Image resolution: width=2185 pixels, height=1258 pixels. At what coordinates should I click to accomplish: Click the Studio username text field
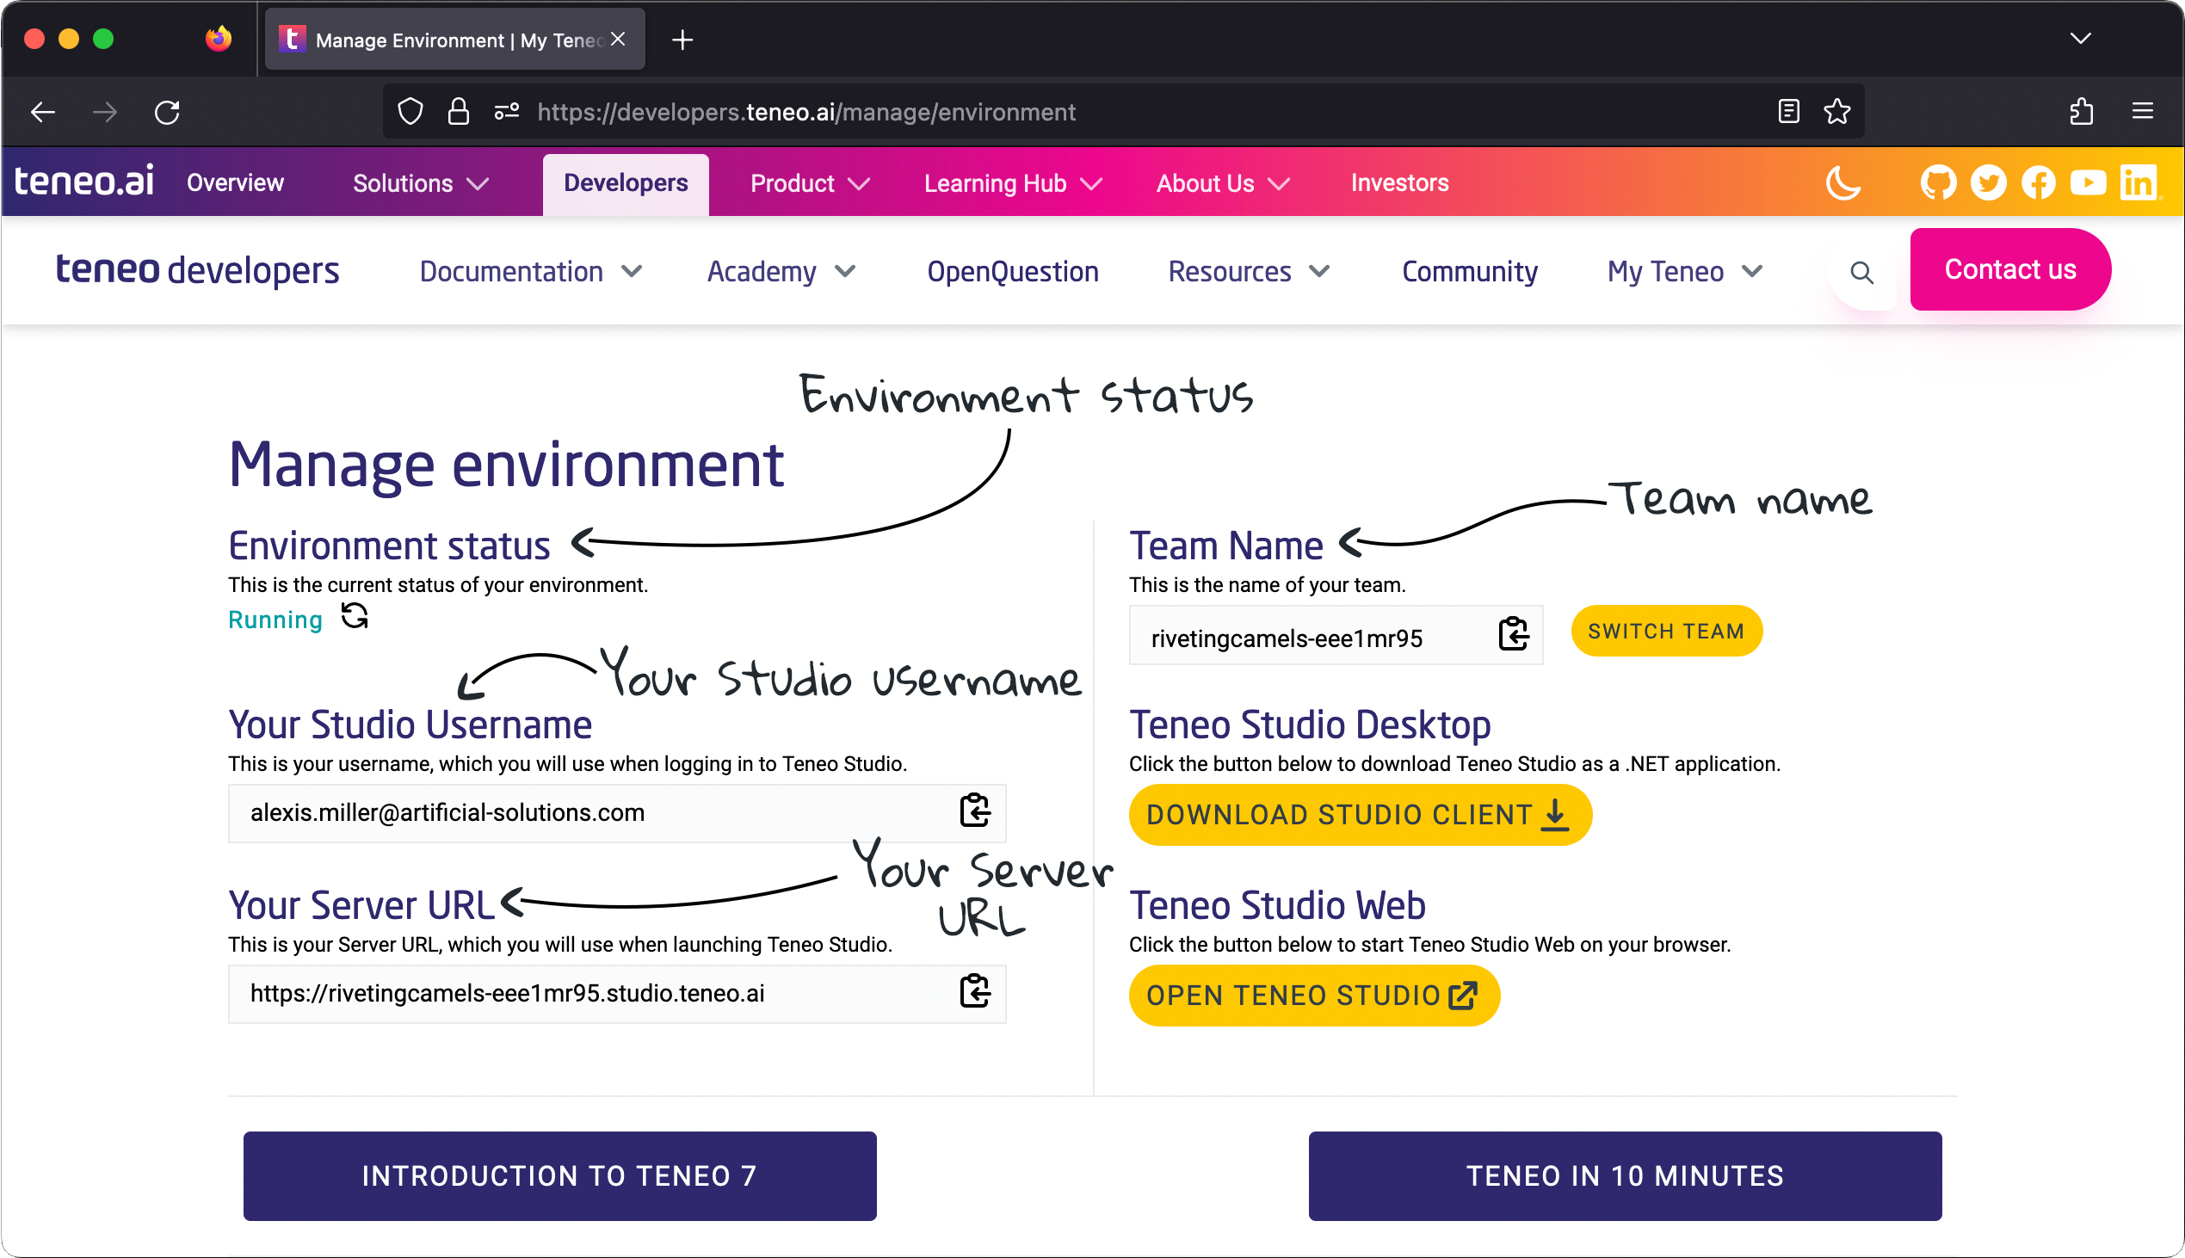[x=588, y=813]
